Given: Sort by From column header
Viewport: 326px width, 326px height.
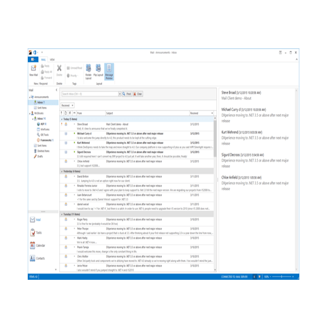Looking at the screenshot, I should pyautogui.click(x=91, y=113).
